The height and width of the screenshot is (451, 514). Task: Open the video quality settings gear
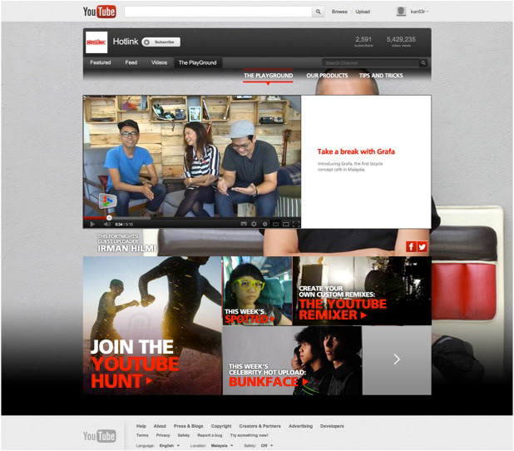pos(254,224)
